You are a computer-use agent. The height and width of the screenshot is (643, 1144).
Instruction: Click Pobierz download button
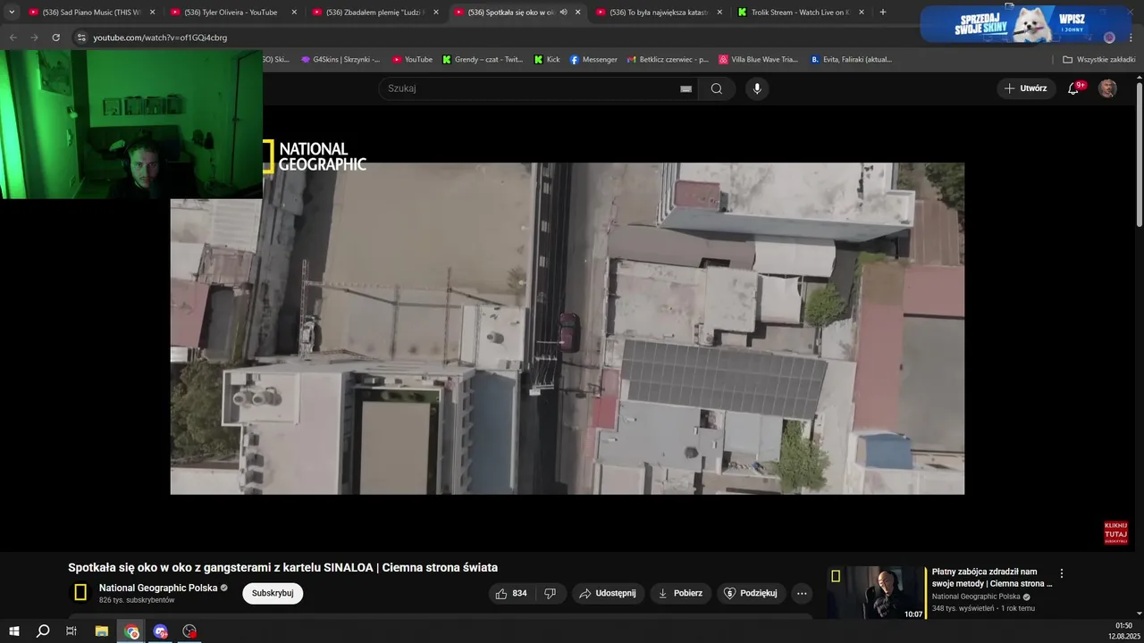point(680,593)
